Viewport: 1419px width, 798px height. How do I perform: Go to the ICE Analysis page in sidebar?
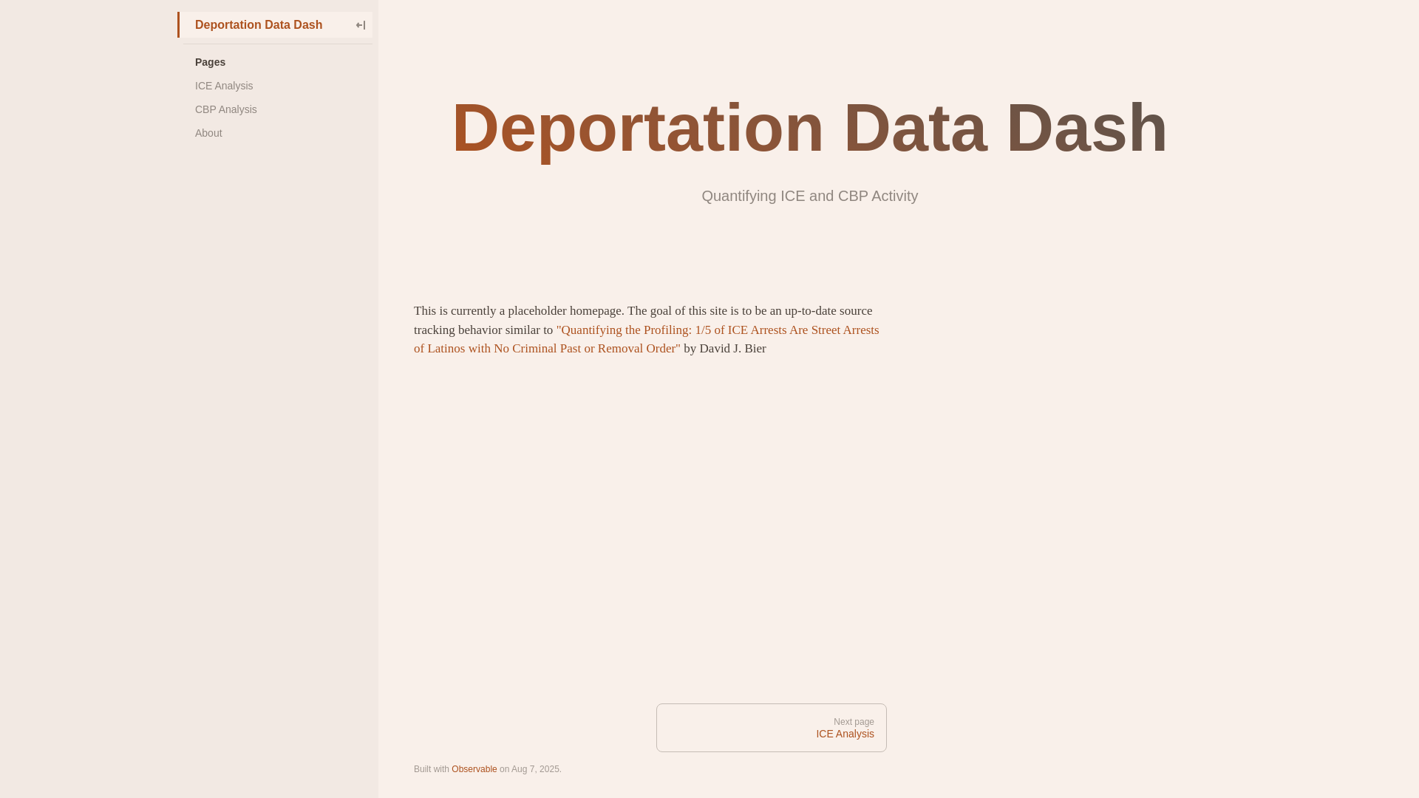(224, 86)
